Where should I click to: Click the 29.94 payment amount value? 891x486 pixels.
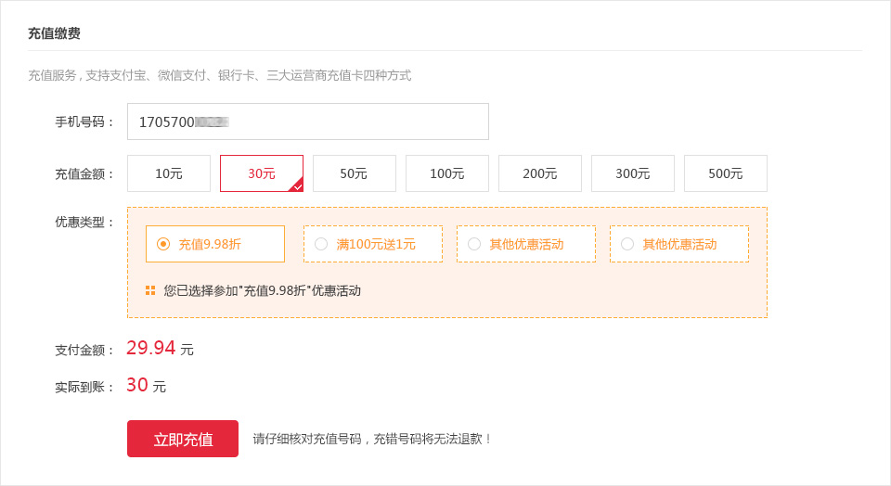point(150,348)
